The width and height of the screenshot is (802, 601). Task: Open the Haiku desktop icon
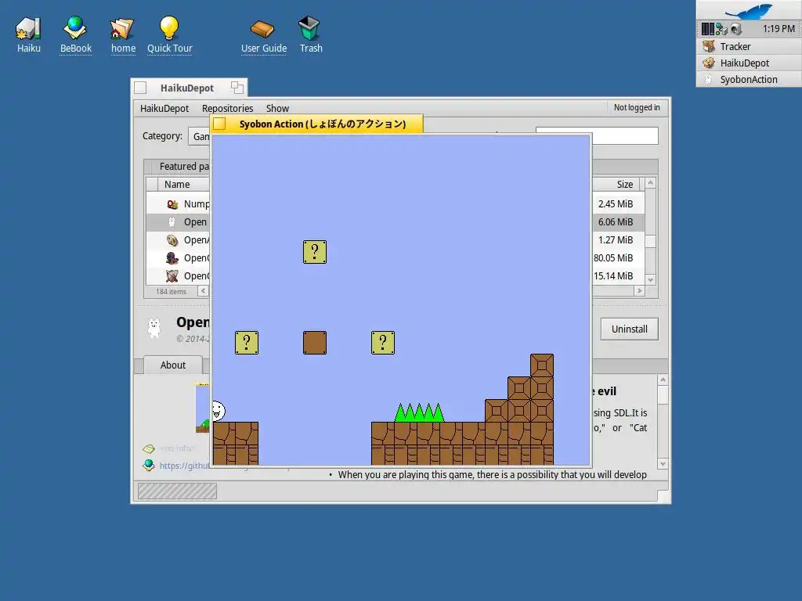pos(28,34)
